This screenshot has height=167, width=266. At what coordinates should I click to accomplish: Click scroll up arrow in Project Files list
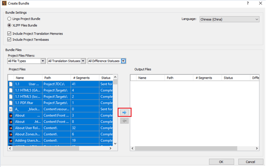point(115,77)
